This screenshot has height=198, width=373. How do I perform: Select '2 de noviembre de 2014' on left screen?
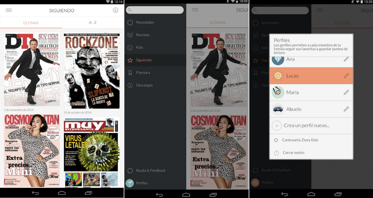(x=19, y=110)
